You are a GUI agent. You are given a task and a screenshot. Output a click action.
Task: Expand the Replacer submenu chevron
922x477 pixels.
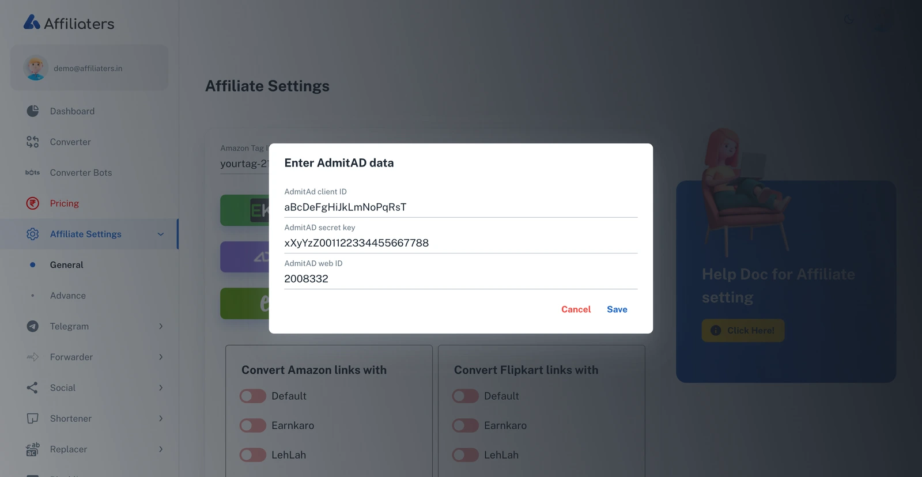pos(161,449)
